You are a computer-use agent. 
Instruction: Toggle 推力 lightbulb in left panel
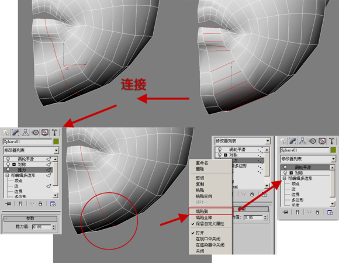pos(8,170)
